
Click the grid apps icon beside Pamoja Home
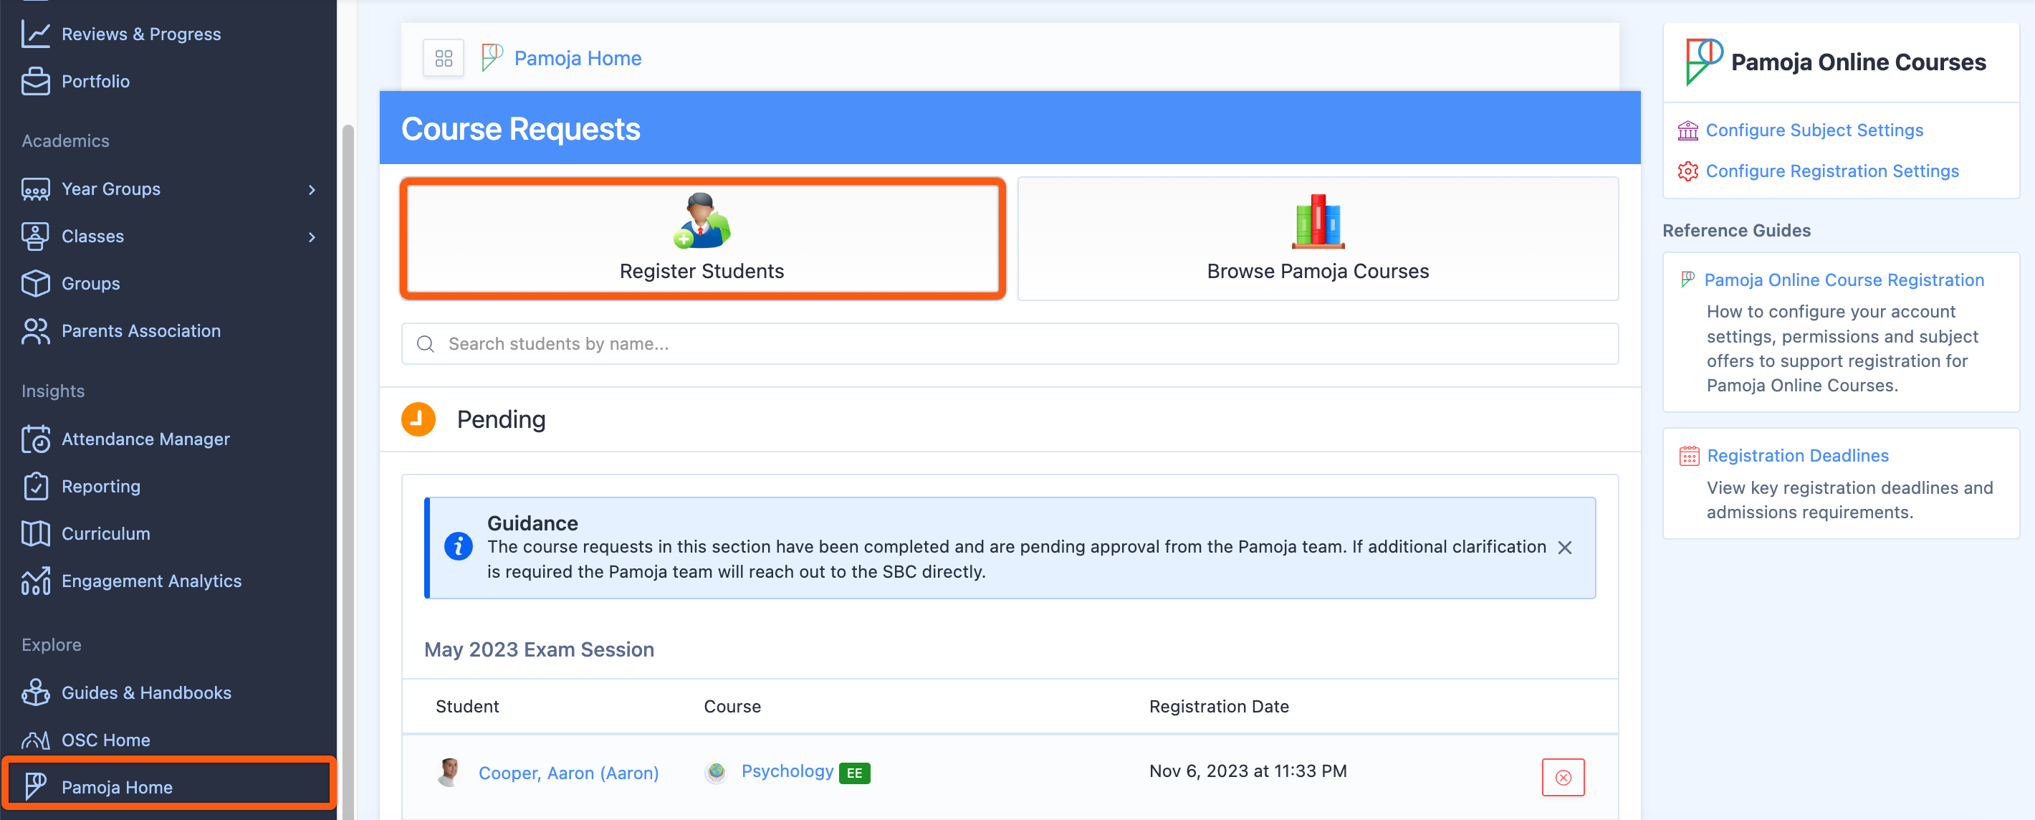point(443,59)
